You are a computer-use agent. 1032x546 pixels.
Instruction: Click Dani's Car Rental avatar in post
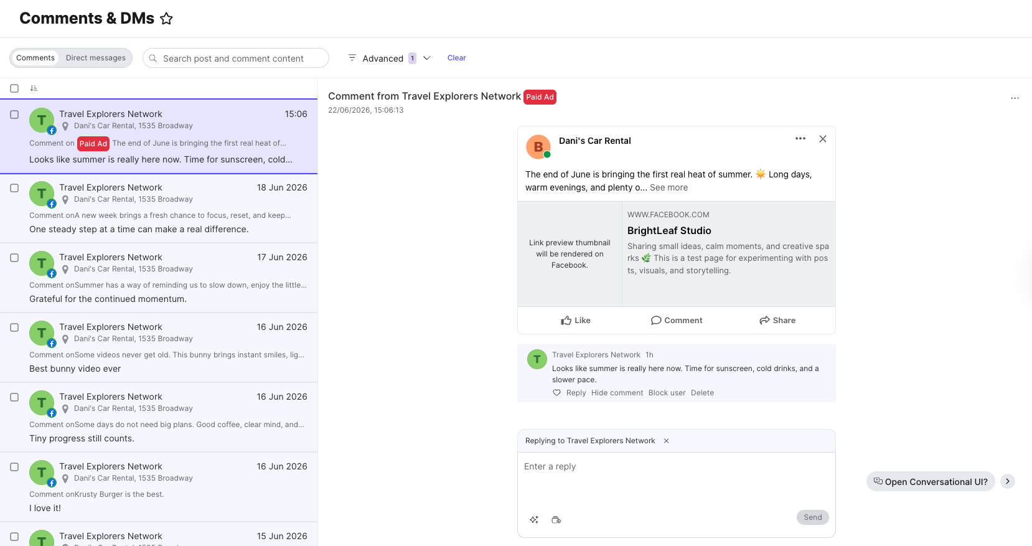pyautogui.click(x=538, y=147)
